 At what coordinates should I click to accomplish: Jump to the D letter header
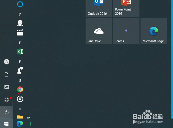pos(20,14)
